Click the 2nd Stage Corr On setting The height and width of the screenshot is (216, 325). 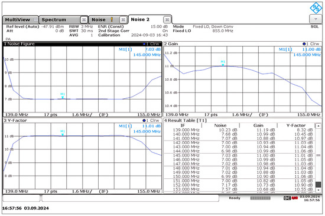(133, 31)
